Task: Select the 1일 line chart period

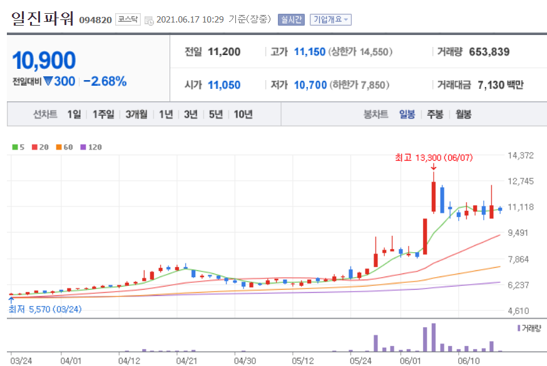Action: 74,114
